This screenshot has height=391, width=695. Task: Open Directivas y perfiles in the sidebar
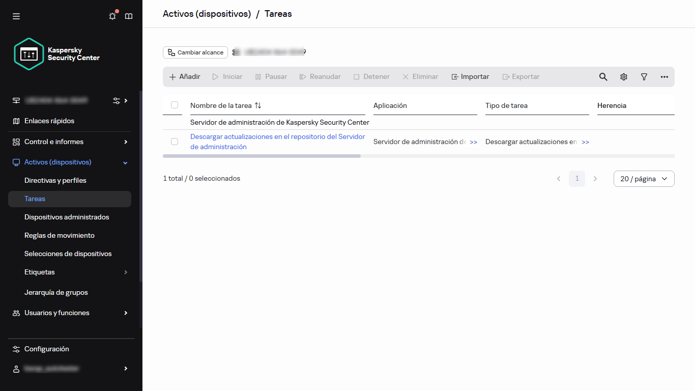pos(55,180)
